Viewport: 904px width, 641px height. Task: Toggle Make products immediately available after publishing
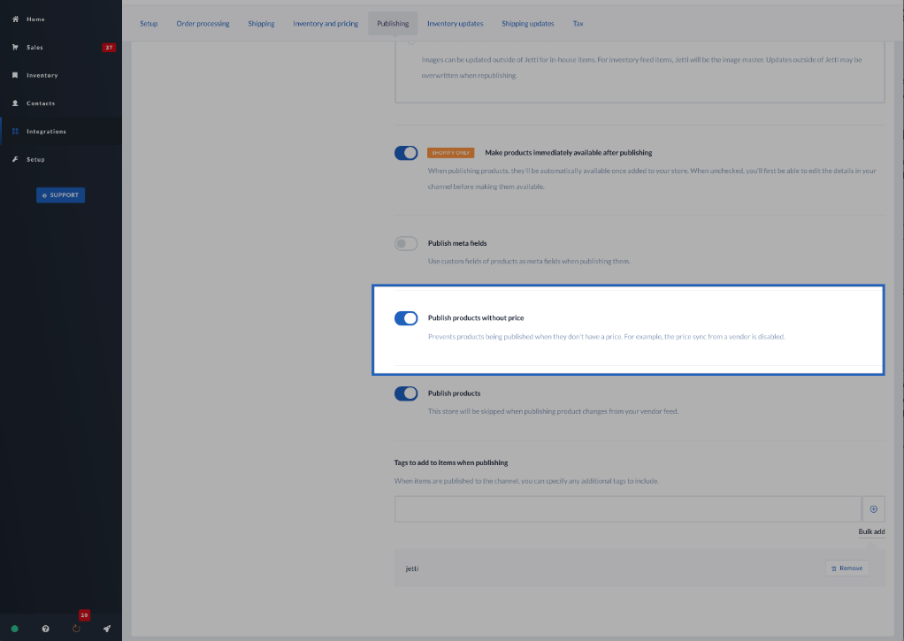(406, 153)
